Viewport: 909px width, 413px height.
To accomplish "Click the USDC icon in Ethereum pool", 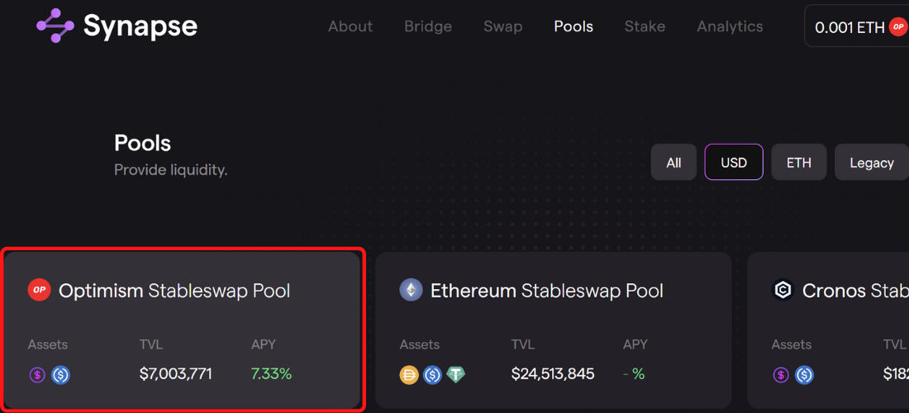I will coord(432,375).
